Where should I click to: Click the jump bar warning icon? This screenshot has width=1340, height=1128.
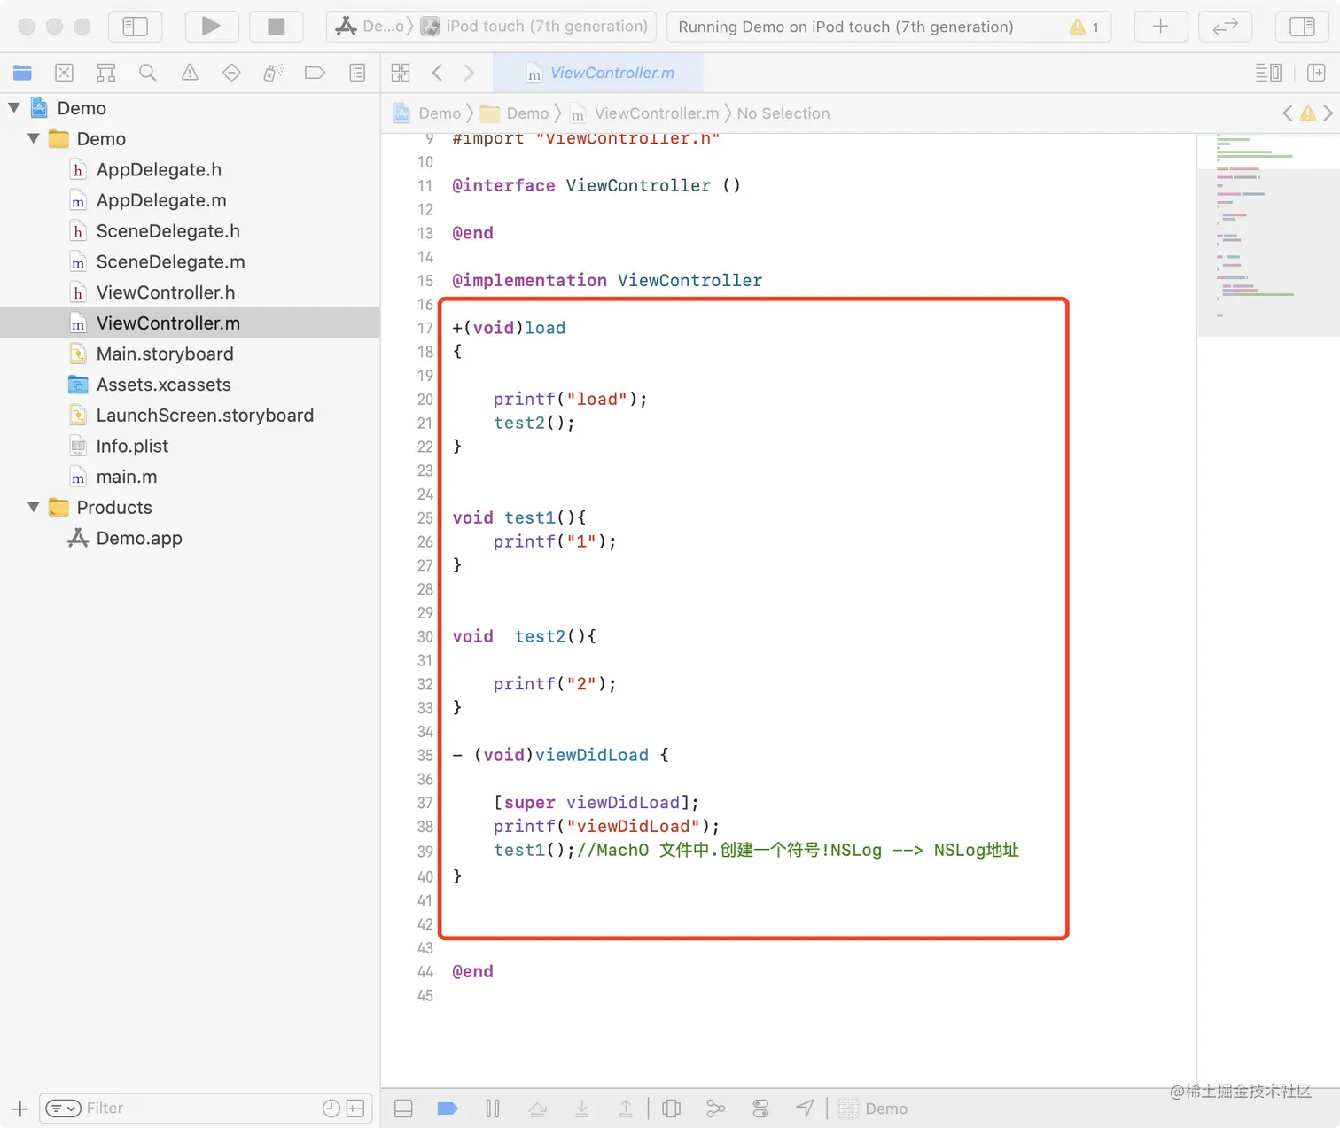1307,113
